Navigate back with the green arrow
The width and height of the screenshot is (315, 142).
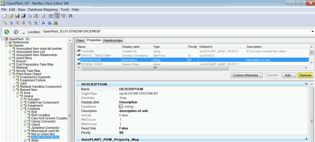pyautogui.click(x=7, y=32)
